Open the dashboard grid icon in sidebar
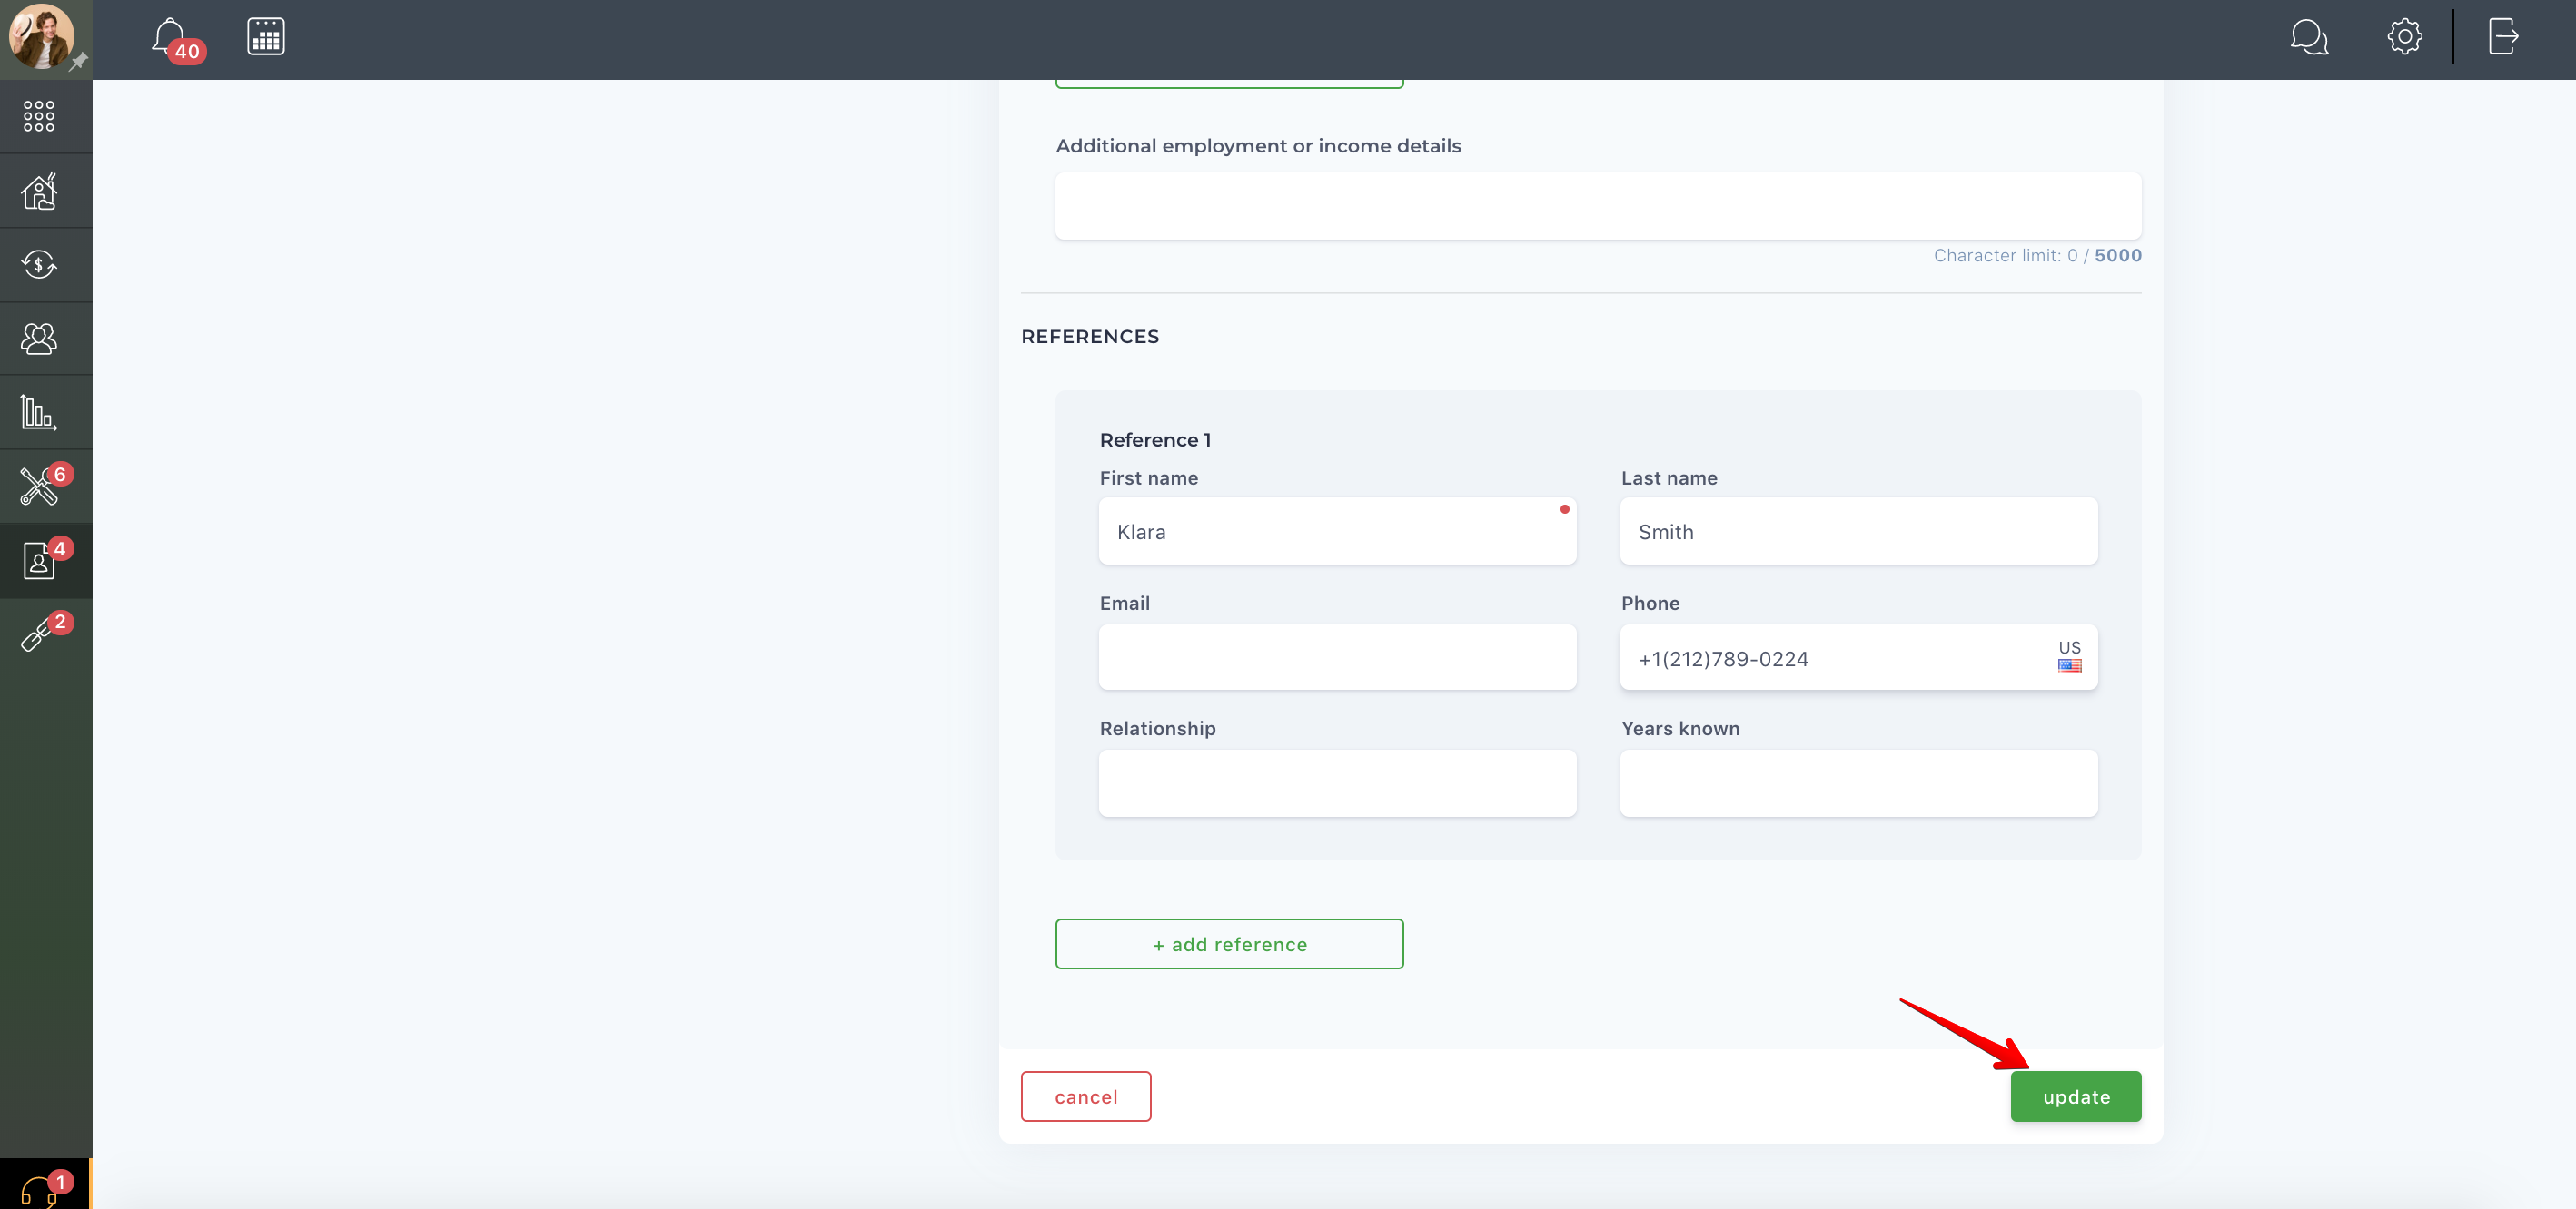 click(39, 116)
